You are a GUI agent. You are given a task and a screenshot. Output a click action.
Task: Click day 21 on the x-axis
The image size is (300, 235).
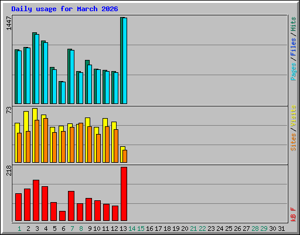point(193,229)
